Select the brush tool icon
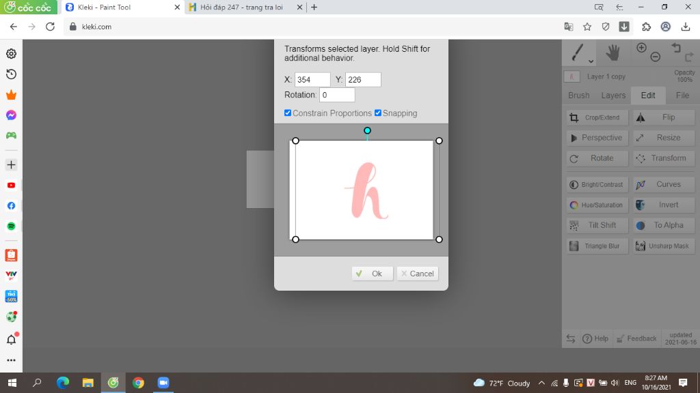The height and width of the screenshot is (393, 700). tap(578, 53)
